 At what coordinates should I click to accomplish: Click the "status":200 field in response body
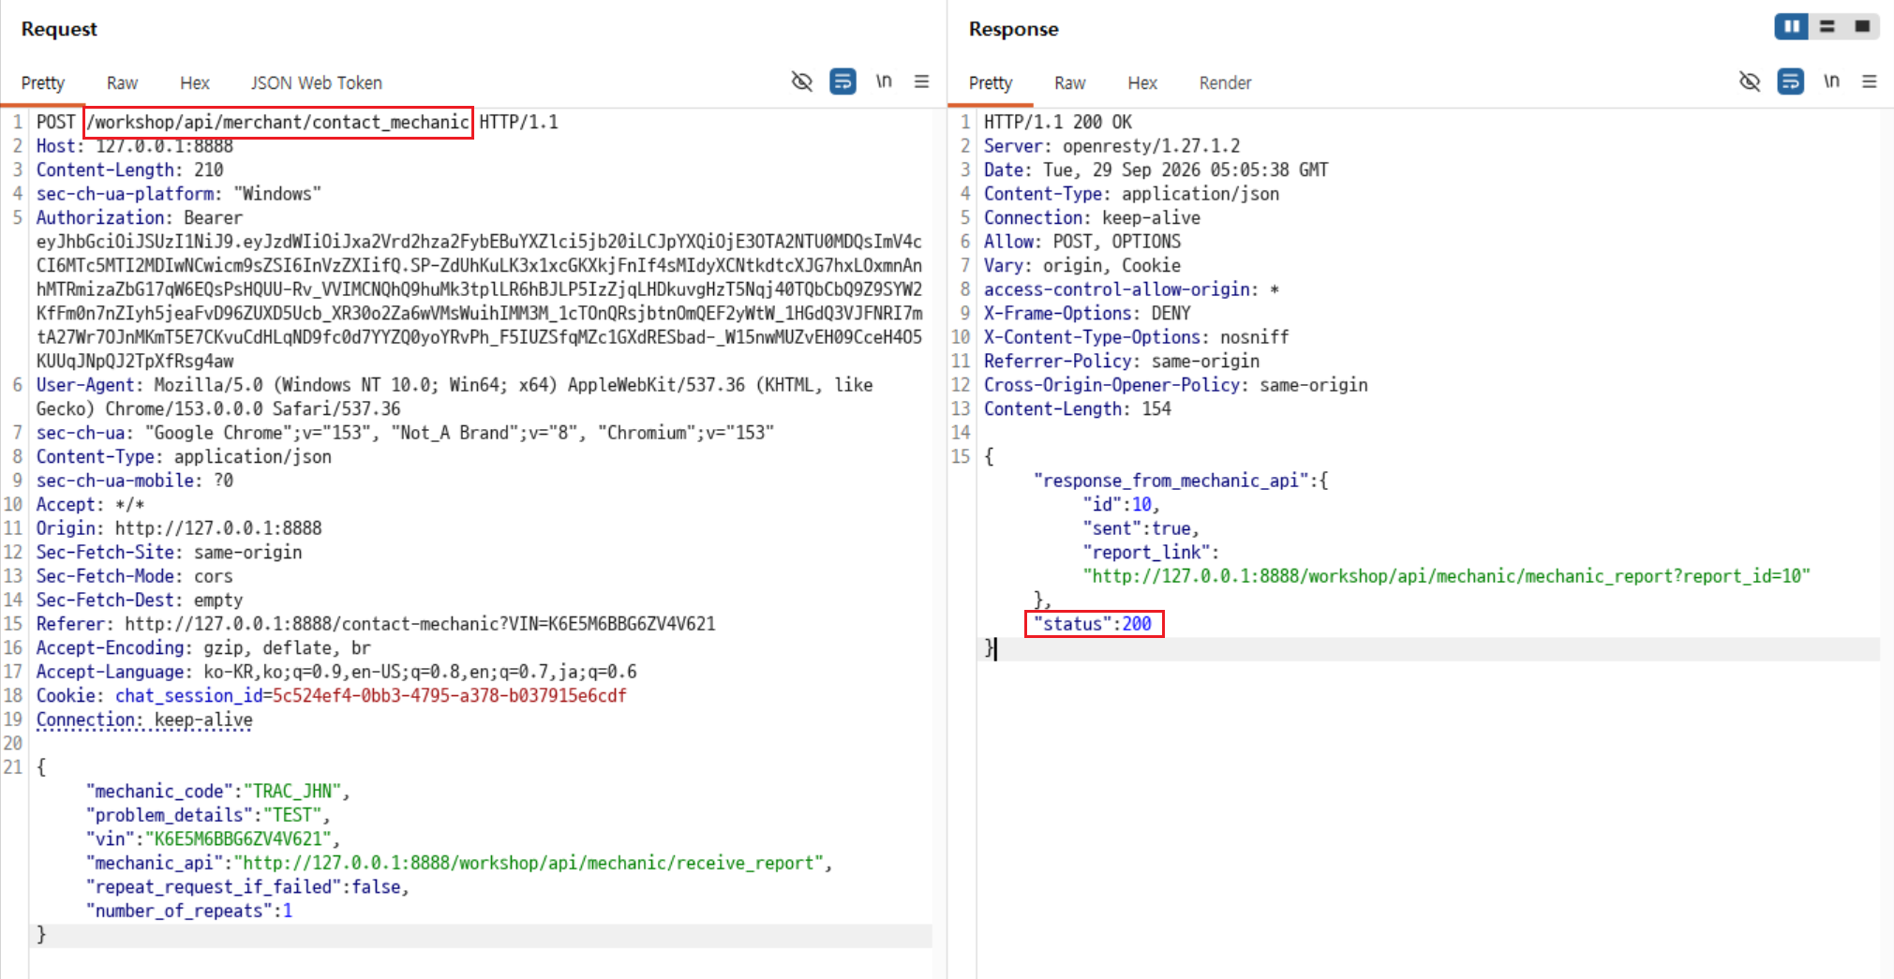(x=1093, y=624)
